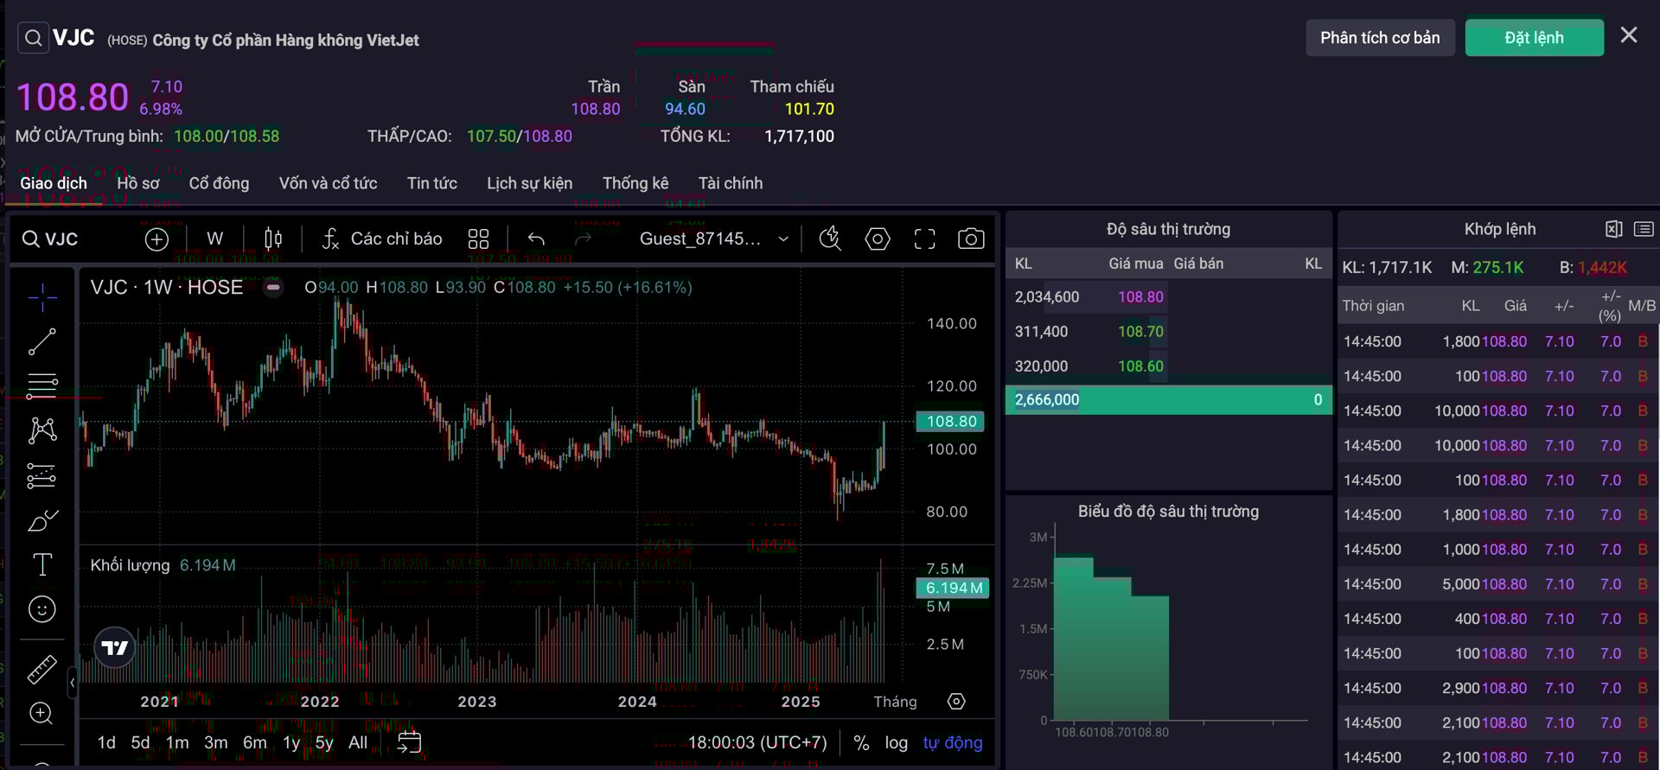Open the W timeframe interval selector

click(x=214, y=239)
